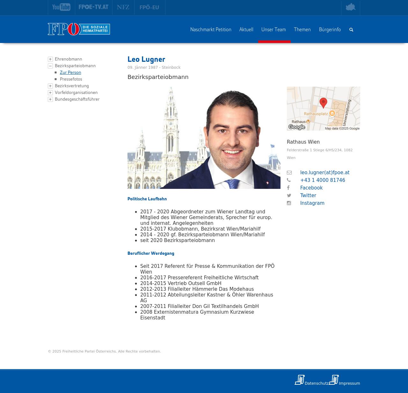The image size is (408, 393).
Task: Select the Themen menu item
Action: (302, 30)
